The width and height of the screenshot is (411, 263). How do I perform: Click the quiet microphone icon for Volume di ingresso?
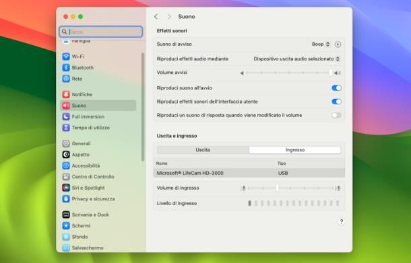[243, 188]
